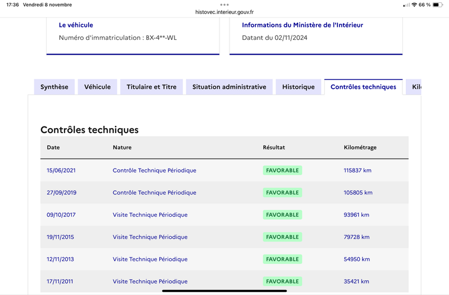The height and width of the screenshot is (295, 449).
Task: Select the date 27/09/2019
Action: click(x=62, y=193)
